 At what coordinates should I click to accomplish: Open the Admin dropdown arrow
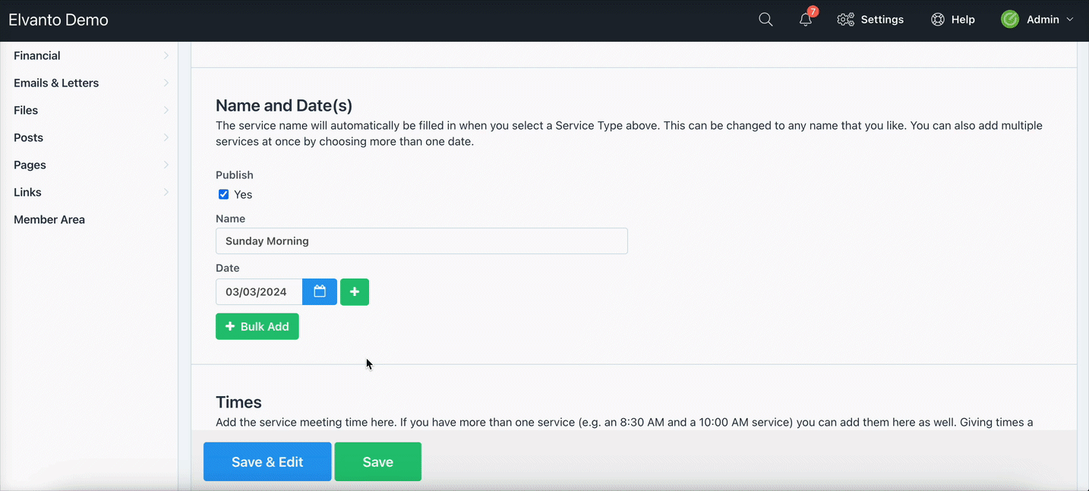[1070, 20]
